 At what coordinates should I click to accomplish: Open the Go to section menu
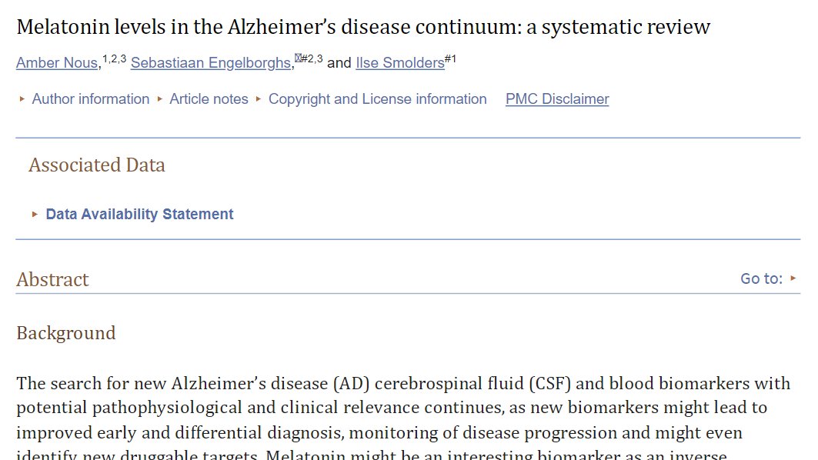(x=761, y=278)
